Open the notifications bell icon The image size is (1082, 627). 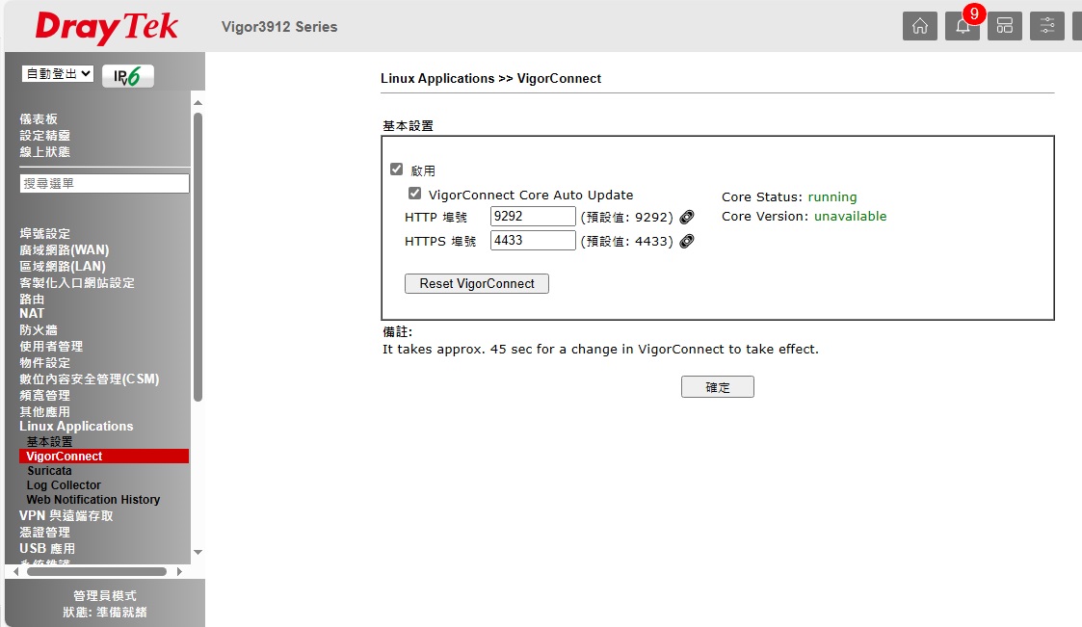[x=963, y=26]
